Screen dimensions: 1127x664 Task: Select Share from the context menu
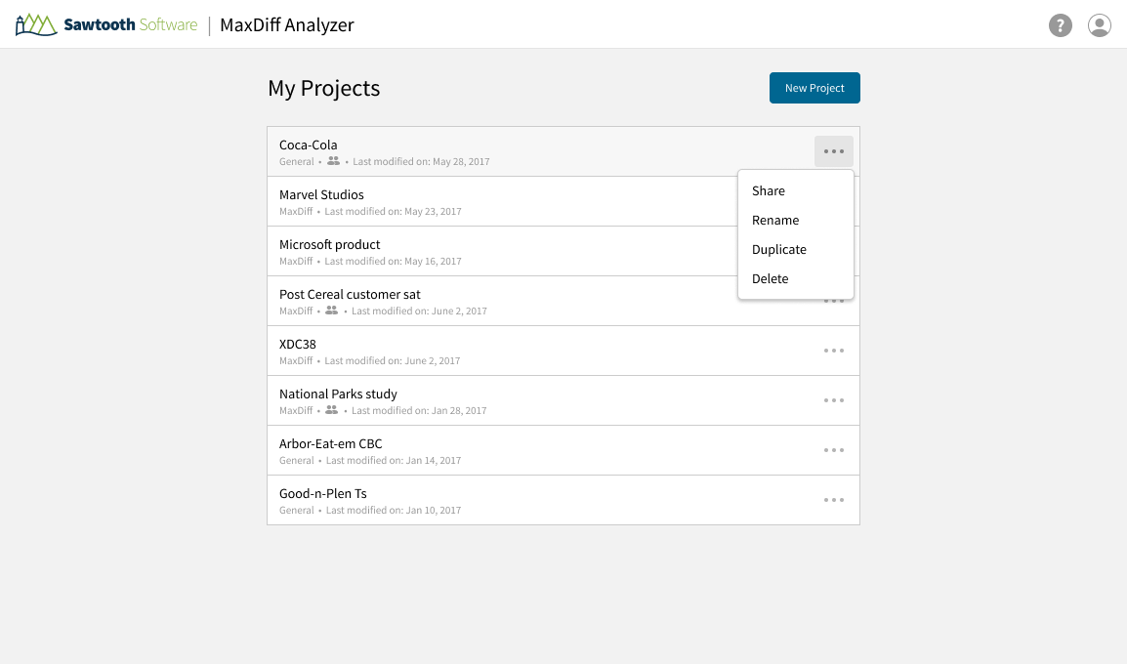click(x=769, y=191)
